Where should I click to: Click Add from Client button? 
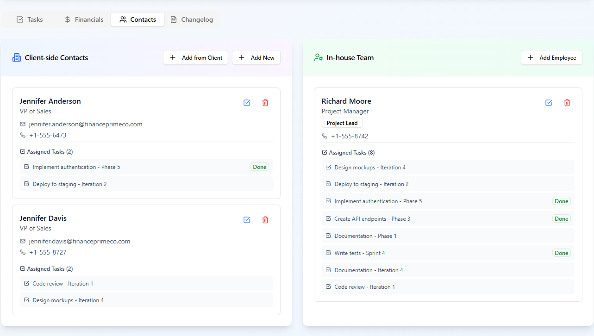click(x=195, y=57)
